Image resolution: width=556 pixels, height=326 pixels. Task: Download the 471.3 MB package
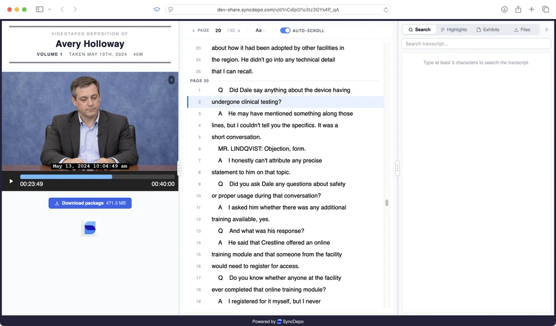click(x=90, y=203)
